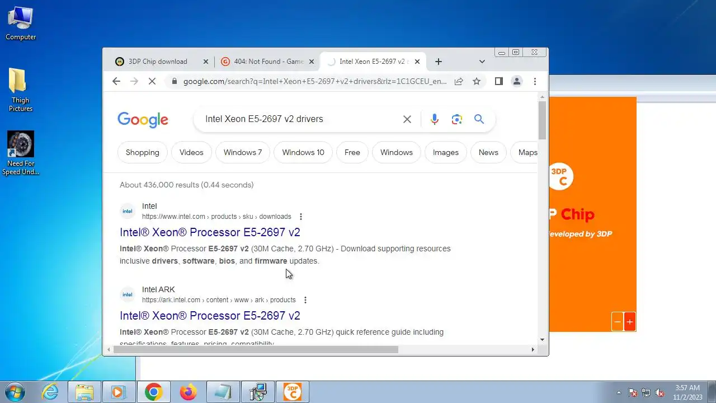Close the 3DP Chip download tab
The height and width of the screenshot is (403, 716).
point(206,62)
